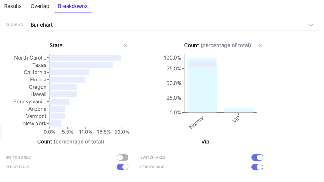Close the Count percentage chart
Viewport: 324px width, 182px height.
pos(260,45)
